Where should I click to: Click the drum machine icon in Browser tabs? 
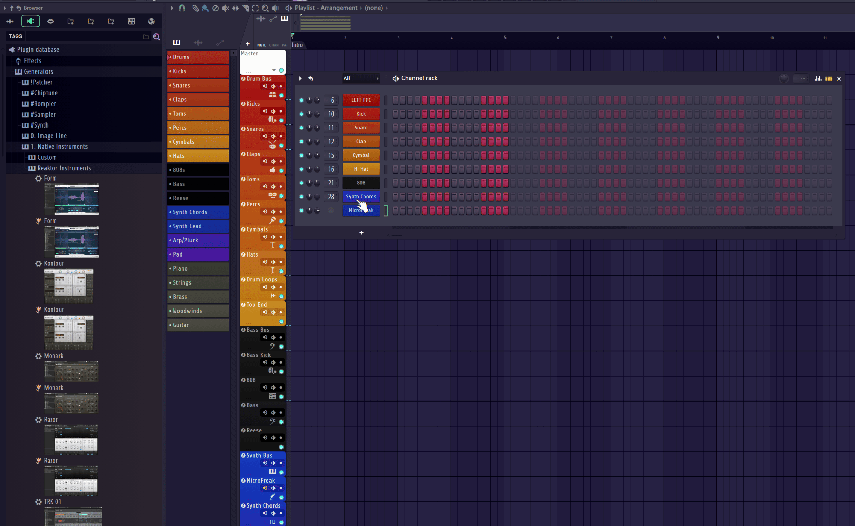131,21
